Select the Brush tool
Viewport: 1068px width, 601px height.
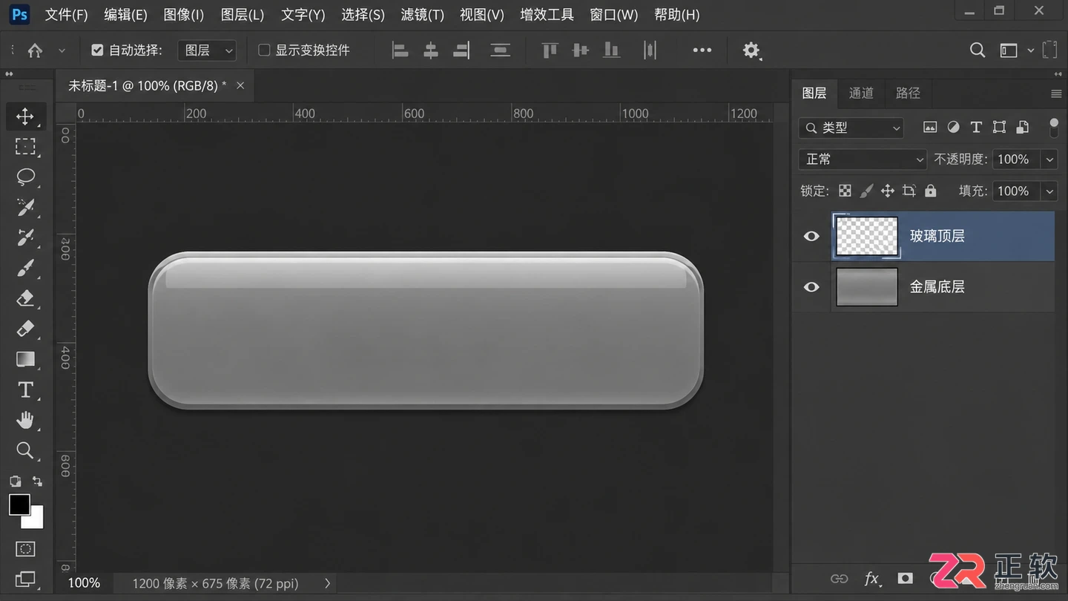(25, 268)
